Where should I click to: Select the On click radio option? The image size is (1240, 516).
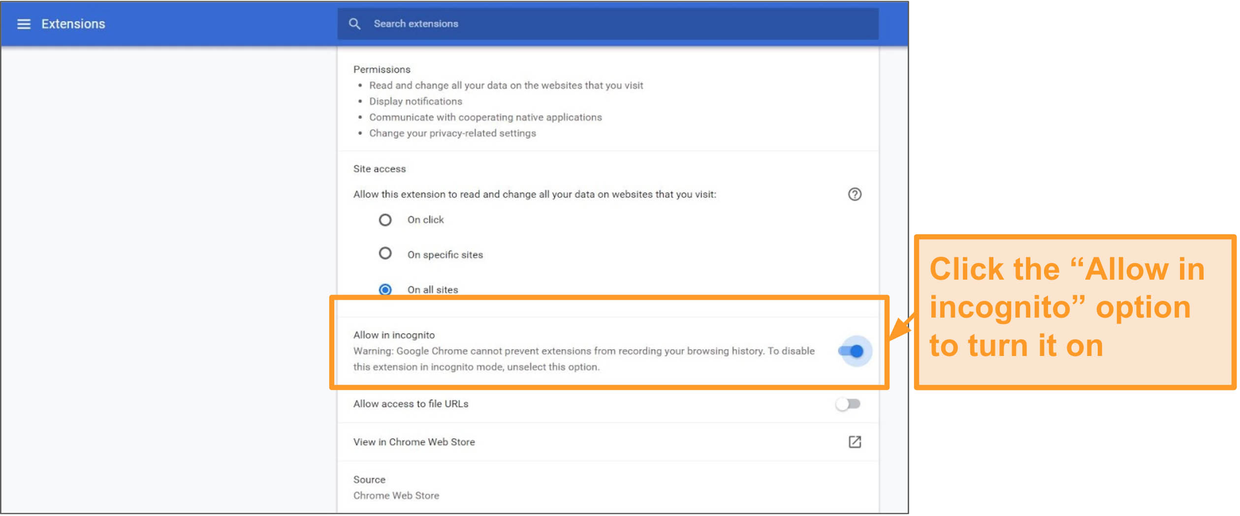coord(385,220)
